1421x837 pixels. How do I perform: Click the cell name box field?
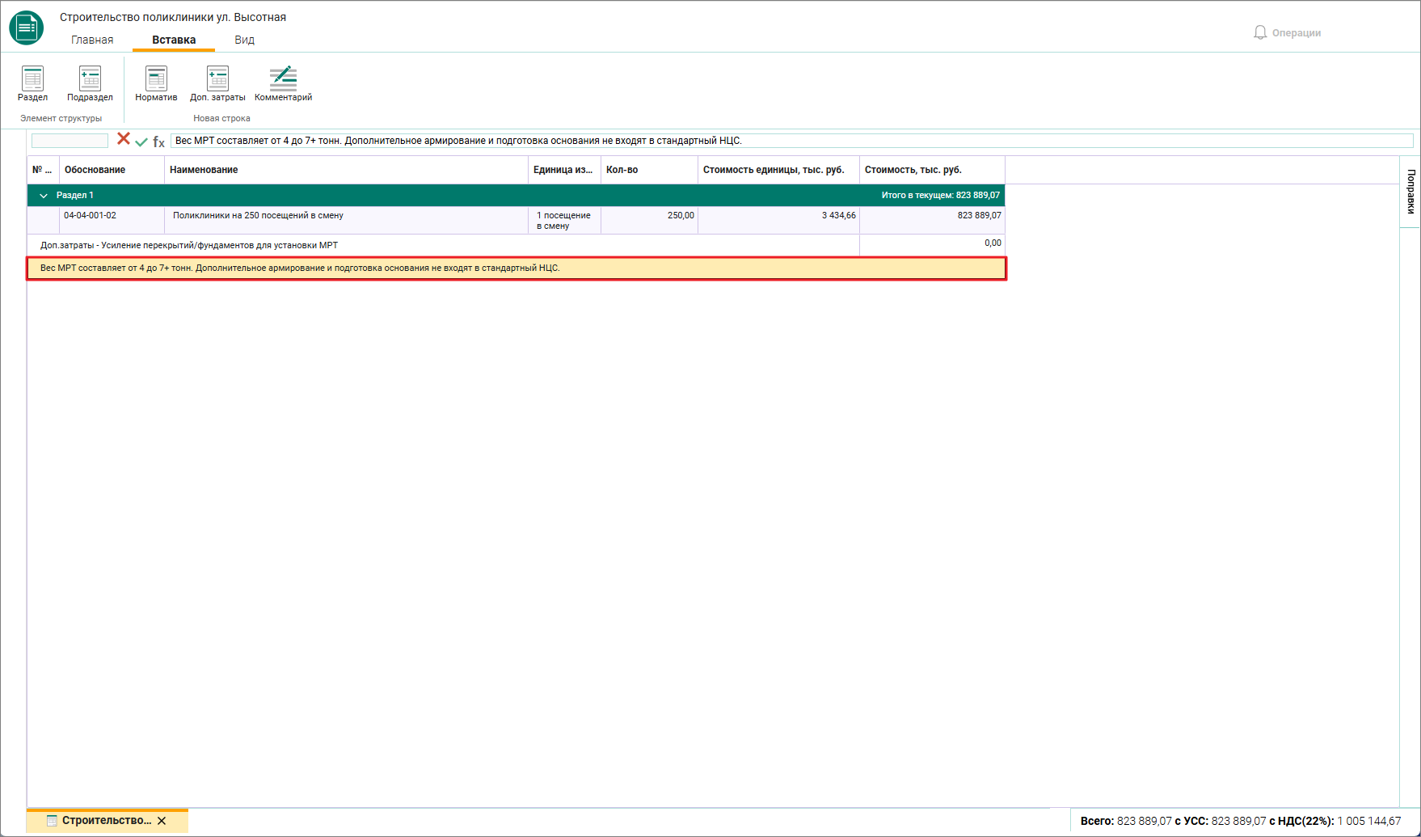pos(70,141)
